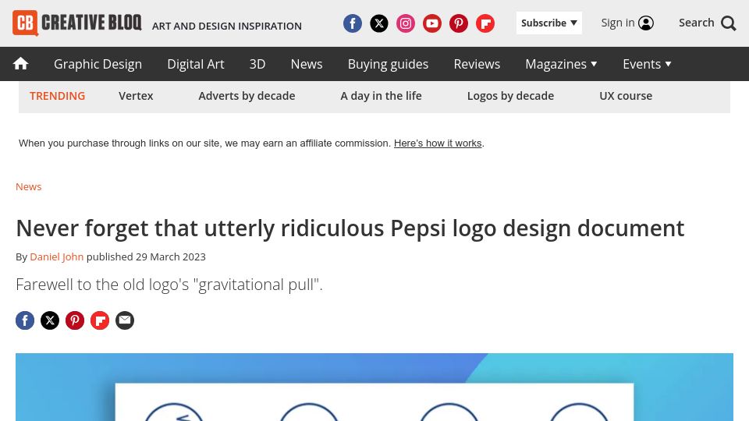
Task: Click the Sign in user avatar icon
Action: [646, 23]
